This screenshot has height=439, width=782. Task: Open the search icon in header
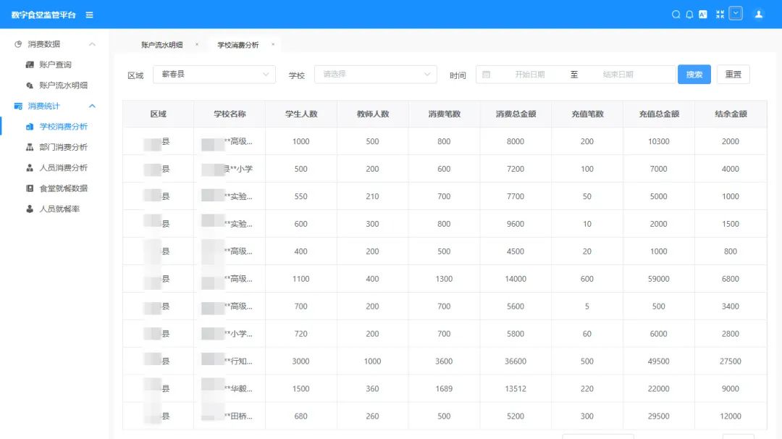click(676, 14)
